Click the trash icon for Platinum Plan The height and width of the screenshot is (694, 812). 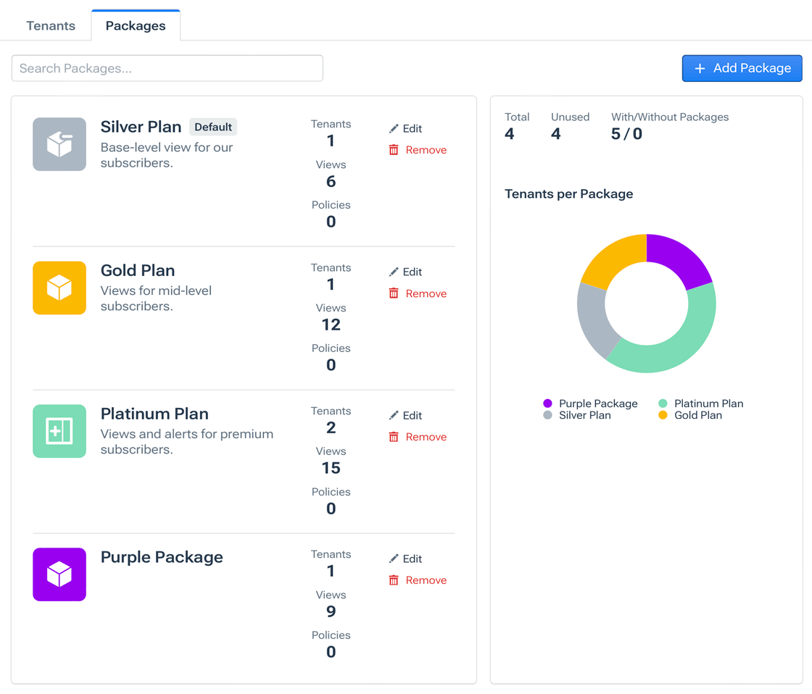pos(394,437)
